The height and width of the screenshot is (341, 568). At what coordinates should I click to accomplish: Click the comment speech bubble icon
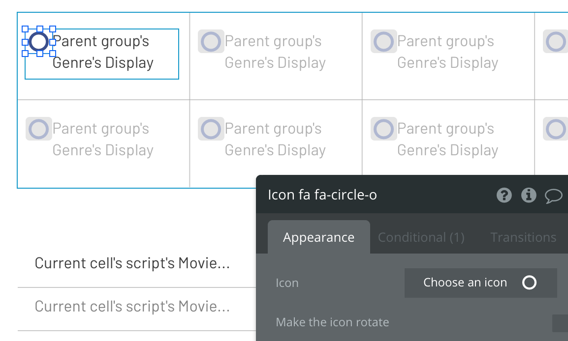[x=553, y=196]
